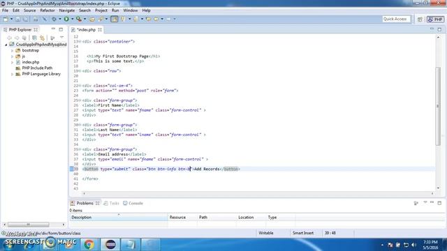Click the Forward navigation arrow in main toolbar
447x251 pixels.
tap(168, 19)
